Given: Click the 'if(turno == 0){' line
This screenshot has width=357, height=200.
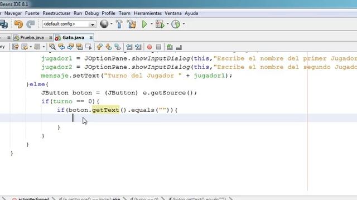Looking at the screenshot, I should (x=70, y=101).
